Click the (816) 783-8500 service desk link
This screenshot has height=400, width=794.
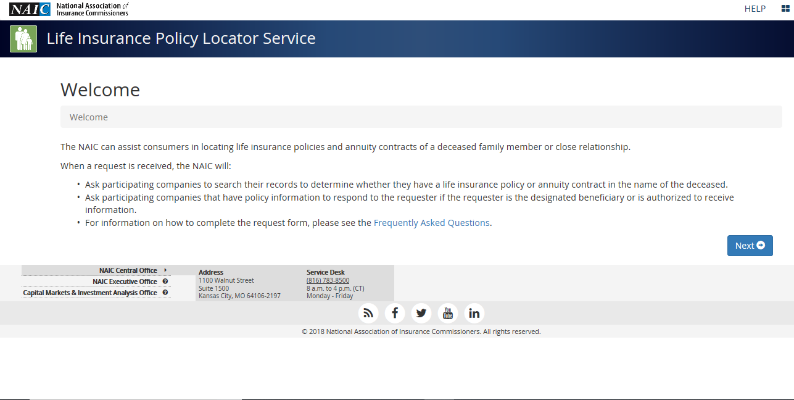(328, 280)
